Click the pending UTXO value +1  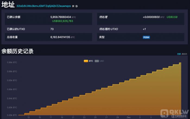tap(144, 29)
